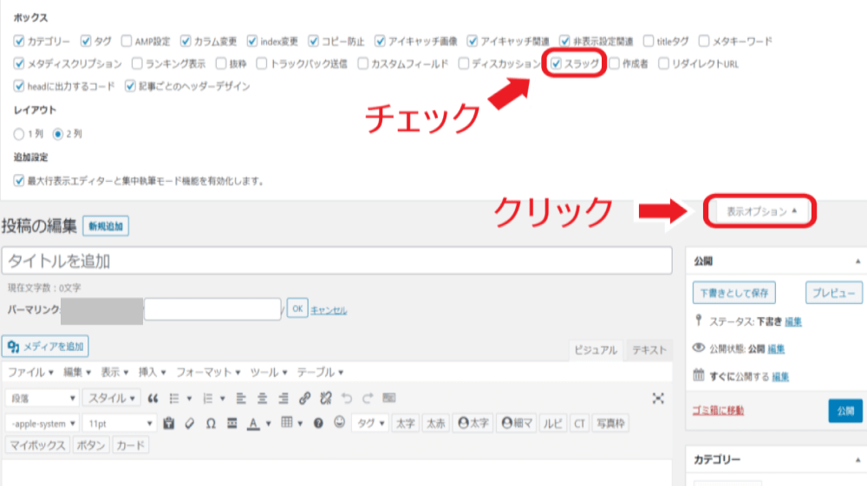
Task: Expand the 11pt font size dropdown
Action: coord(119,424)
